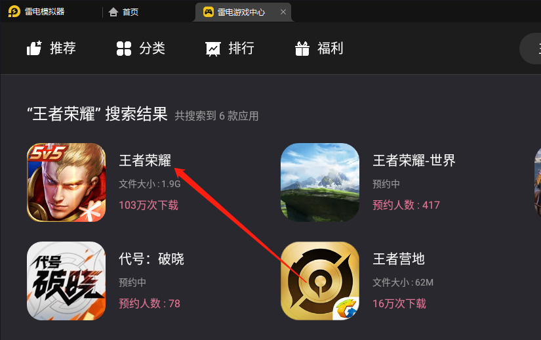
Task: Open the 王者荣耀-世界 title link
Action: pyautogui.click(x=414, y=161)
